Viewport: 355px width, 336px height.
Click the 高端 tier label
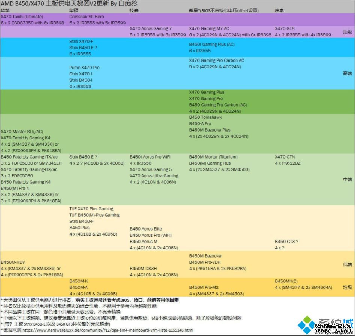347,73
